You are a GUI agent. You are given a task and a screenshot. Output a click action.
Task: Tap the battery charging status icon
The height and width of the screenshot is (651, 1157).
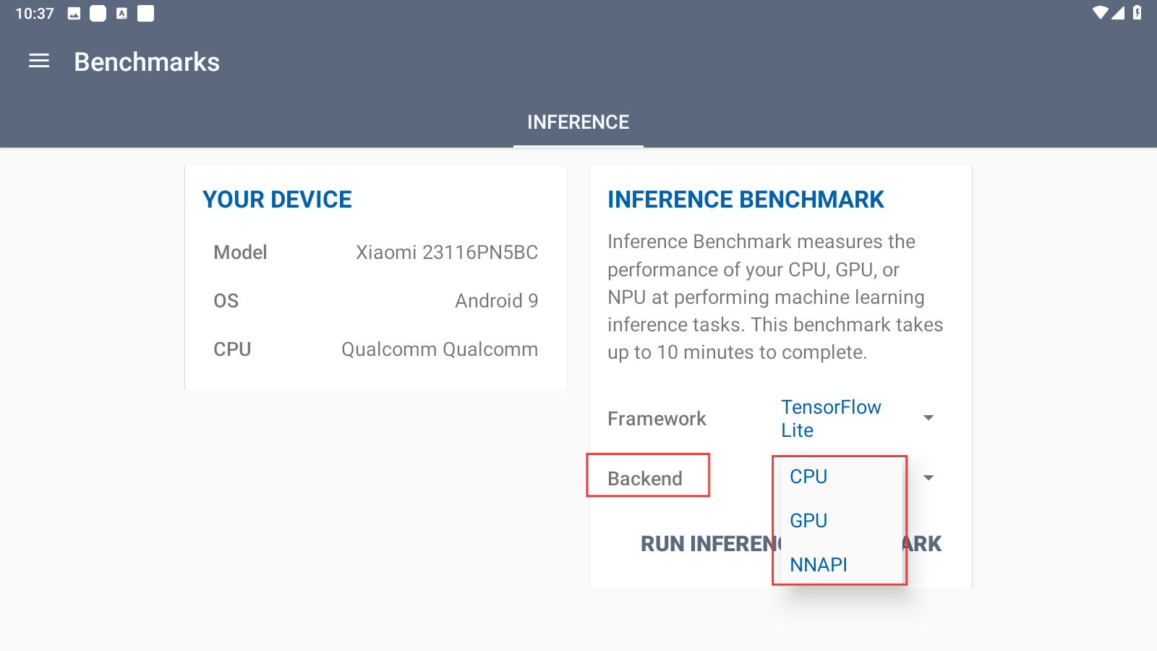click(1137, 13)
